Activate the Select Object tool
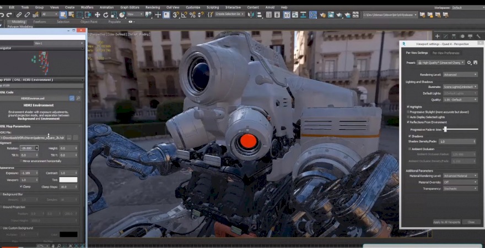This screenshot has height=248, width=485. pyautogui.click(x=63, y=15)
